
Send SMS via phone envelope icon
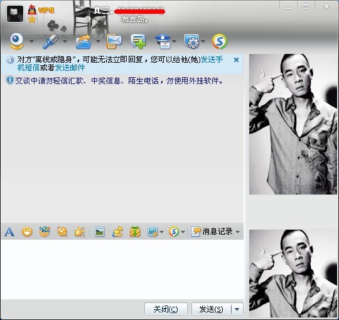[x=114, y=41]
